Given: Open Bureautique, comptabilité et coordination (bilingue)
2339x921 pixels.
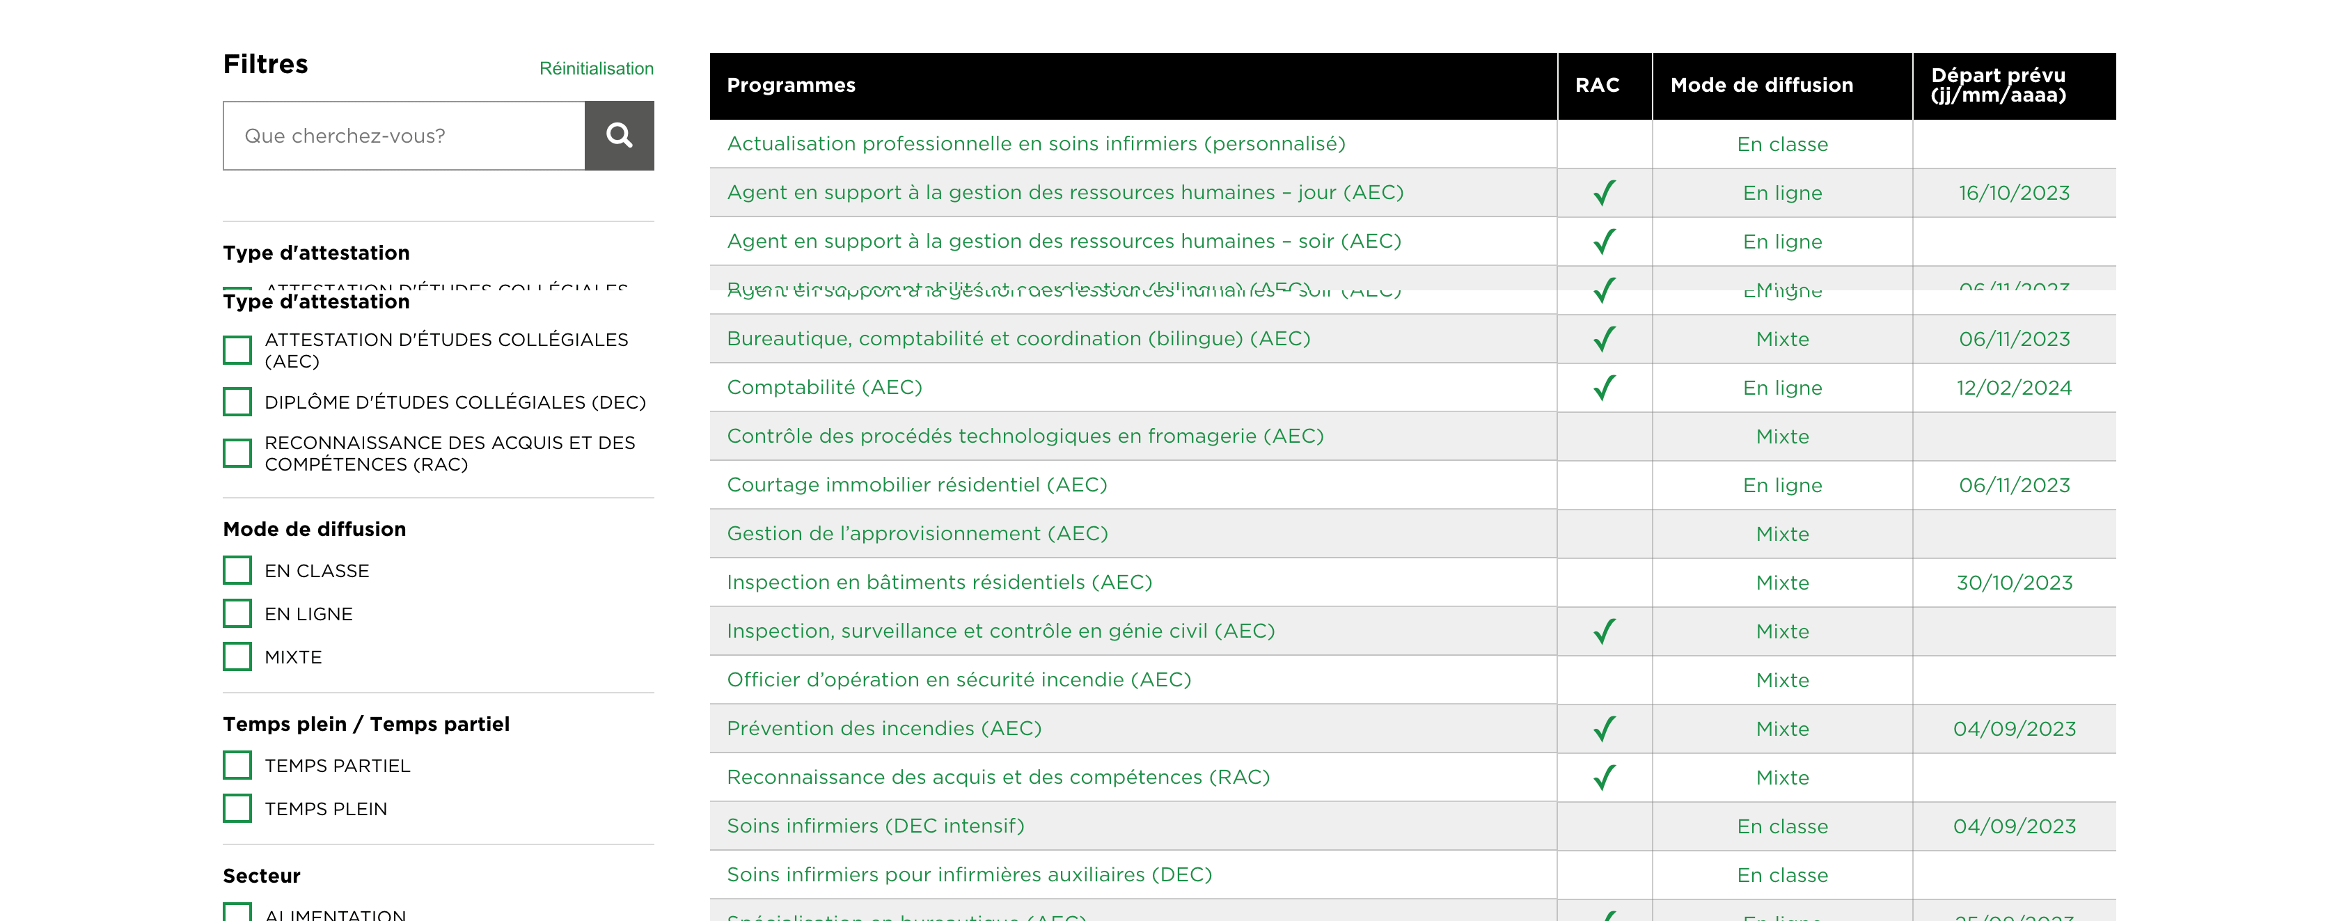Looking at the screenshot, I should pos(1018,339).
